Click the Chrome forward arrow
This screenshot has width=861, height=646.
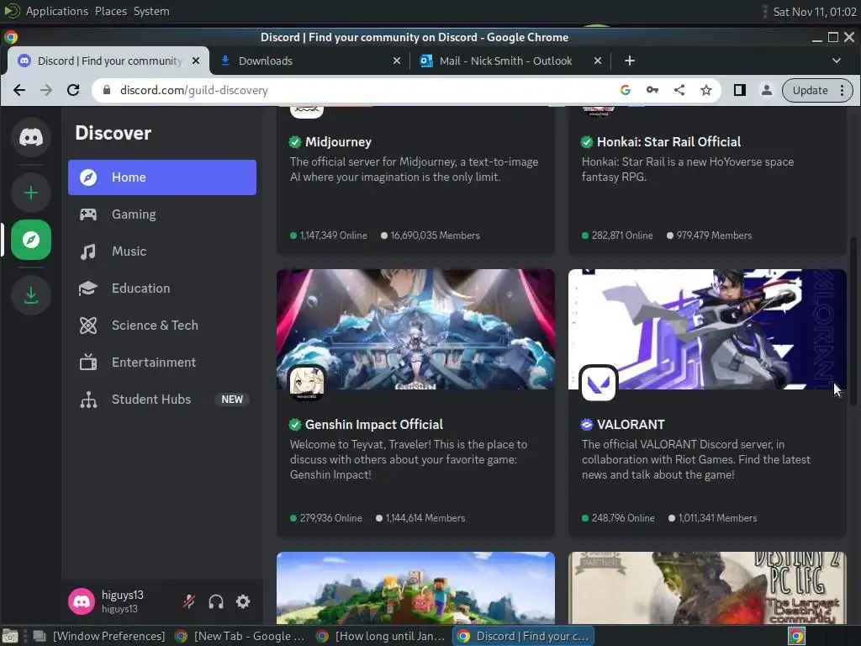[x=46, y=90]
